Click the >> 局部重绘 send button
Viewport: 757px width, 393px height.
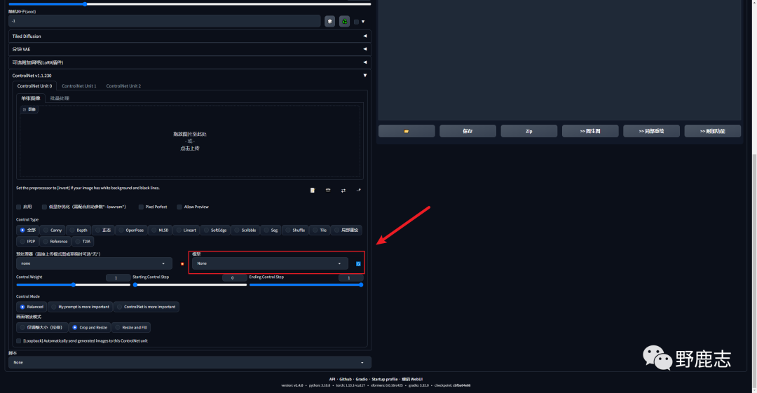(x=651, y=131)
